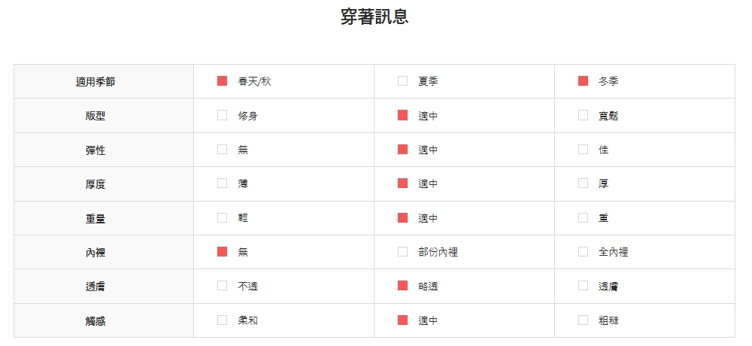Screen dimensions: 752x346
Task: Select the 透膚 sheer checkbox
Action: click(583, 286)
